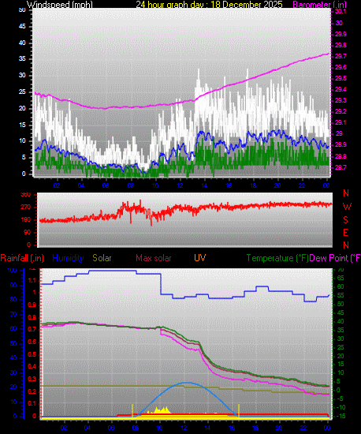Click the 'UV' legend label

pos(199,258)
